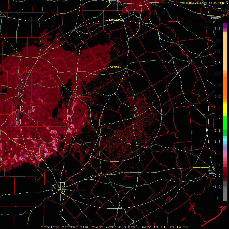Click the [PHAS] units label
Image resolution: width=229 pixels, height=229 pixels.
215,18
